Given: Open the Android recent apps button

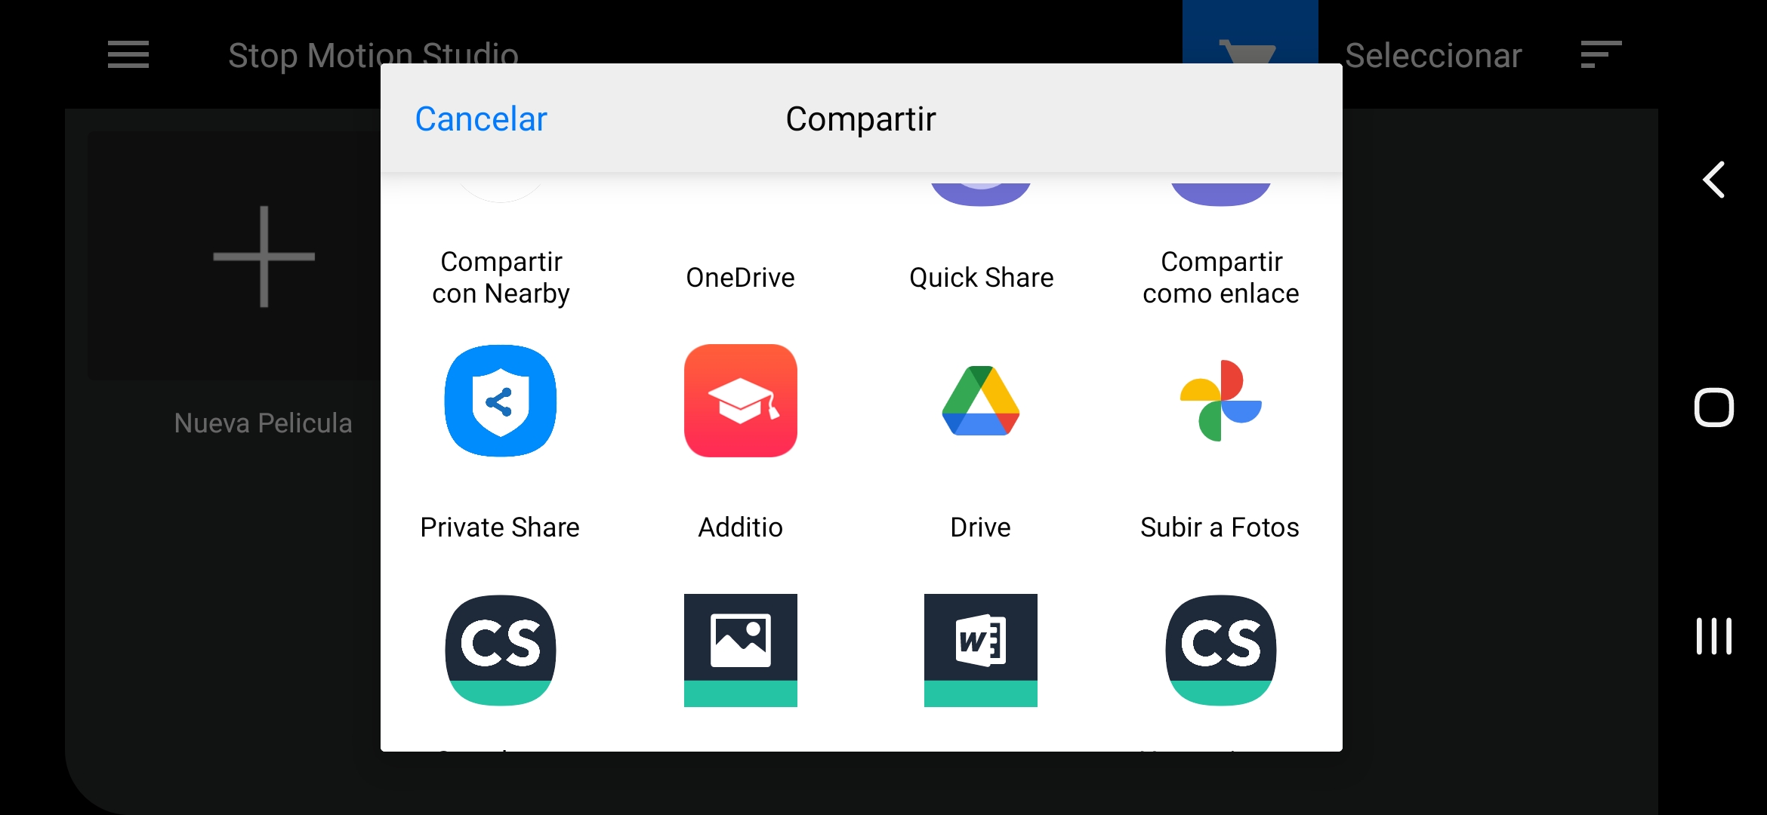Looking at the screenshot, I should (x=1713, y=636).
